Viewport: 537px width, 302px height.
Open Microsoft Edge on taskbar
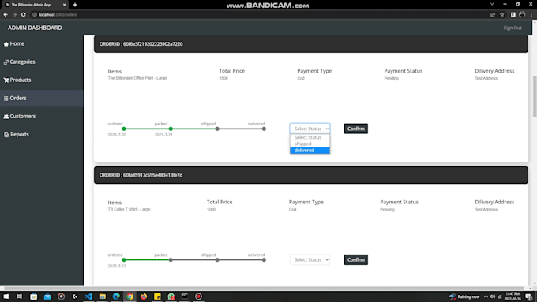click(x=116, y=296)
